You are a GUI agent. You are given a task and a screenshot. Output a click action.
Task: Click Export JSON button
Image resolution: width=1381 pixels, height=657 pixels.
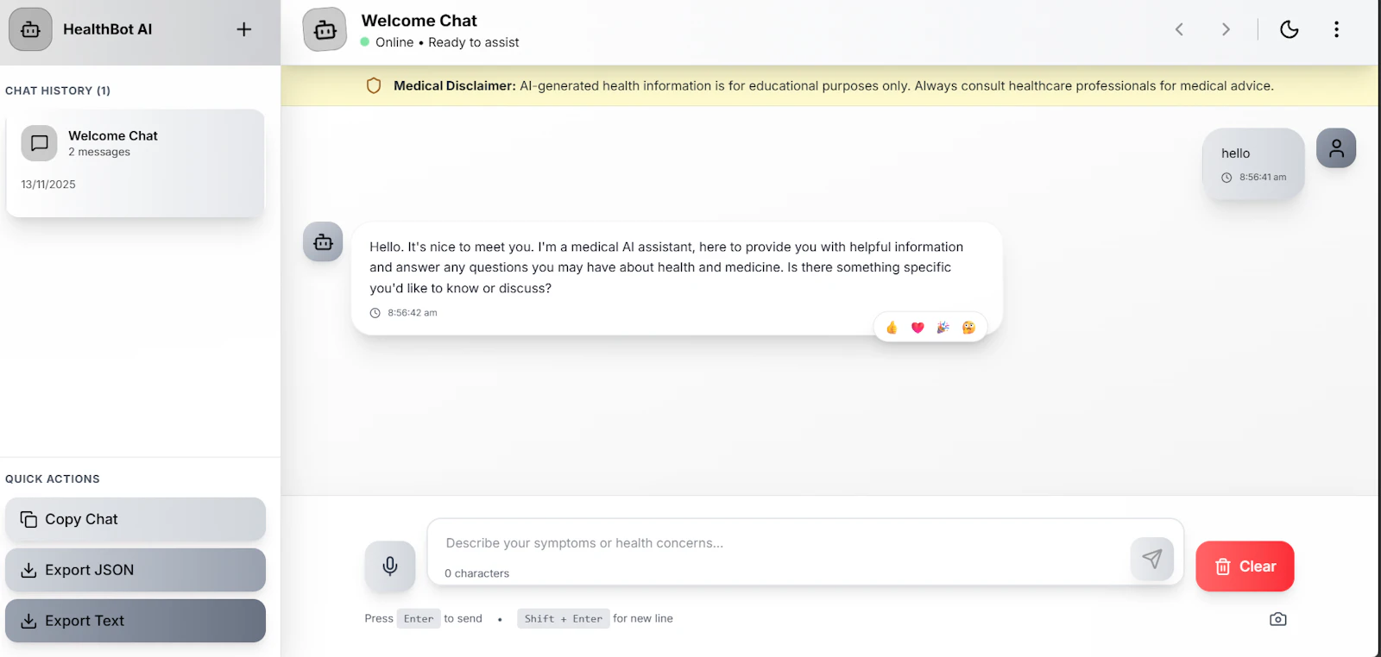click(x=136, y=570)
